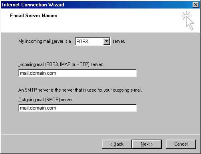The width and height of the screenshot is (201, 154).
Task: Cancel the Internet Connection Wizard
Action: 181,144
